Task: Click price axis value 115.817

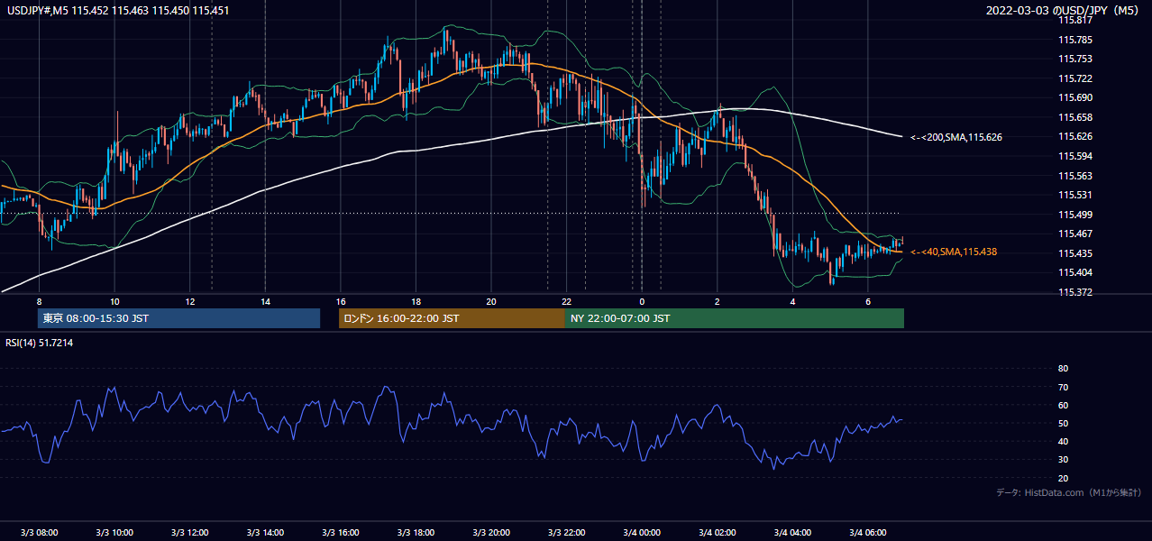Action: (1075, 20)
